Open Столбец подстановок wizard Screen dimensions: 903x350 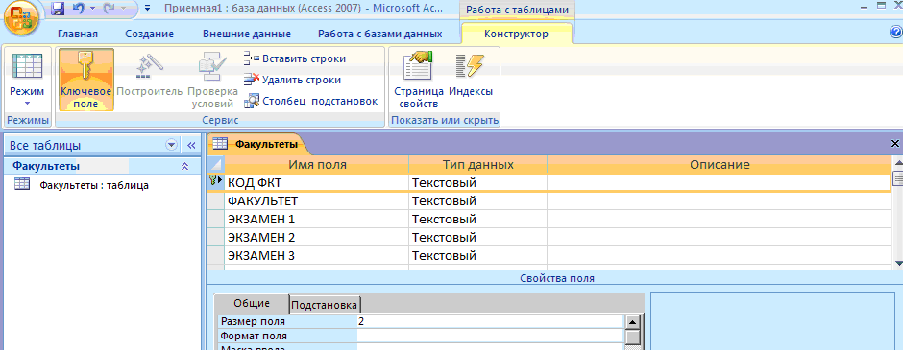[x=311, y=101]
